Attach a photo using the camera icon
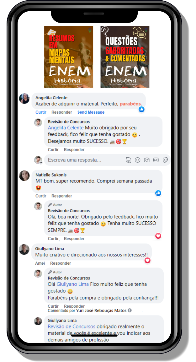The height and width of the screenshot is (362, 196). (x=147, y=160)
